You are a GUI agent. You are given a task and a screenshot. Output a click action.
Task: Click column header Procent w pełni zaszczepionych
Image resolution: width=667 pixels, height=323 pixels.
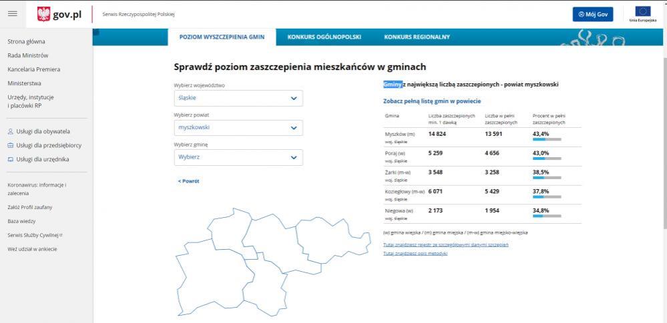[x=549, y=119]
